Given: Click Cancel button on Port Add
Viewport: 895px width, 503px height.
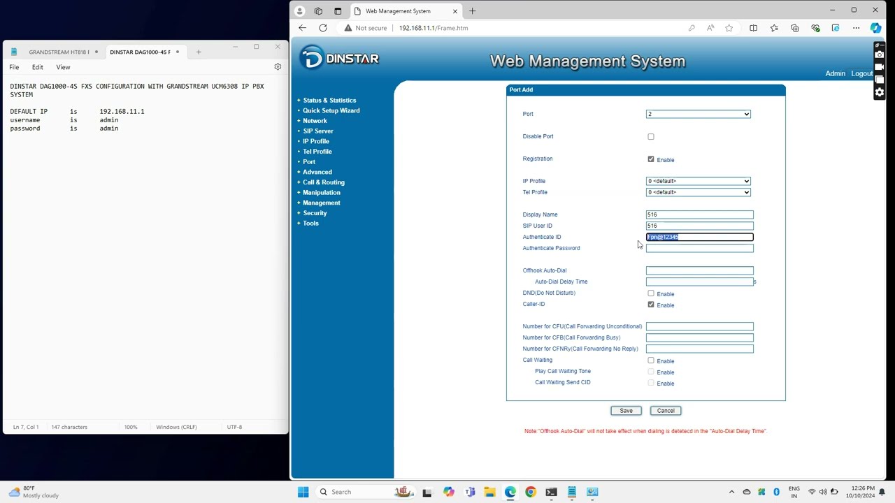Looking at the screenshot, I should click(x=666, y=411).
